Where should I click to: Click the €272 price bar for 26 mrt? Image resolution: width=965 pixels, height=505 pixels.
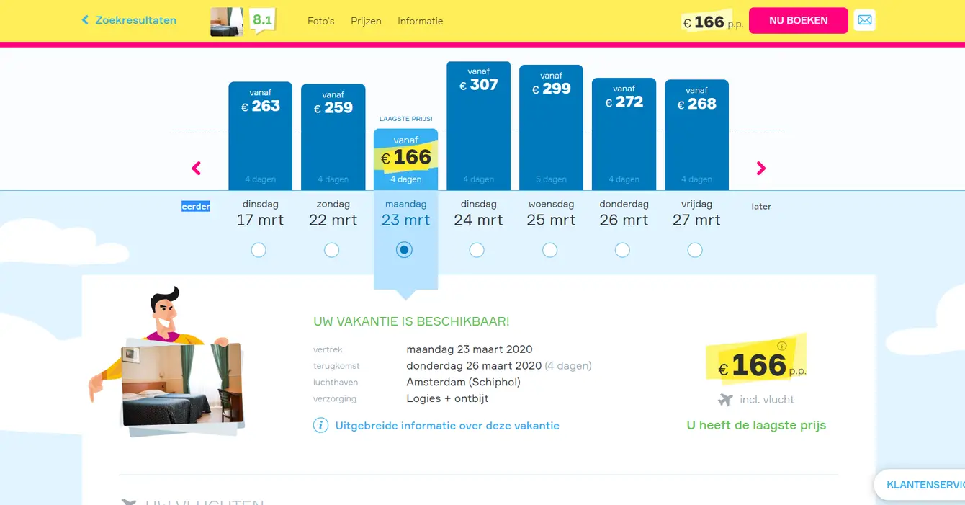624,135
